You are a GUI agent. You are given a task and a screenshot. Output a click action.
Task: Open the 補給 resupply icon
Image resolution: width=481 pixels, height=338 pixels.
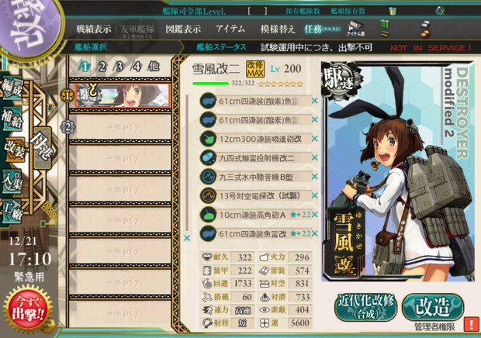tap(12, 119)
